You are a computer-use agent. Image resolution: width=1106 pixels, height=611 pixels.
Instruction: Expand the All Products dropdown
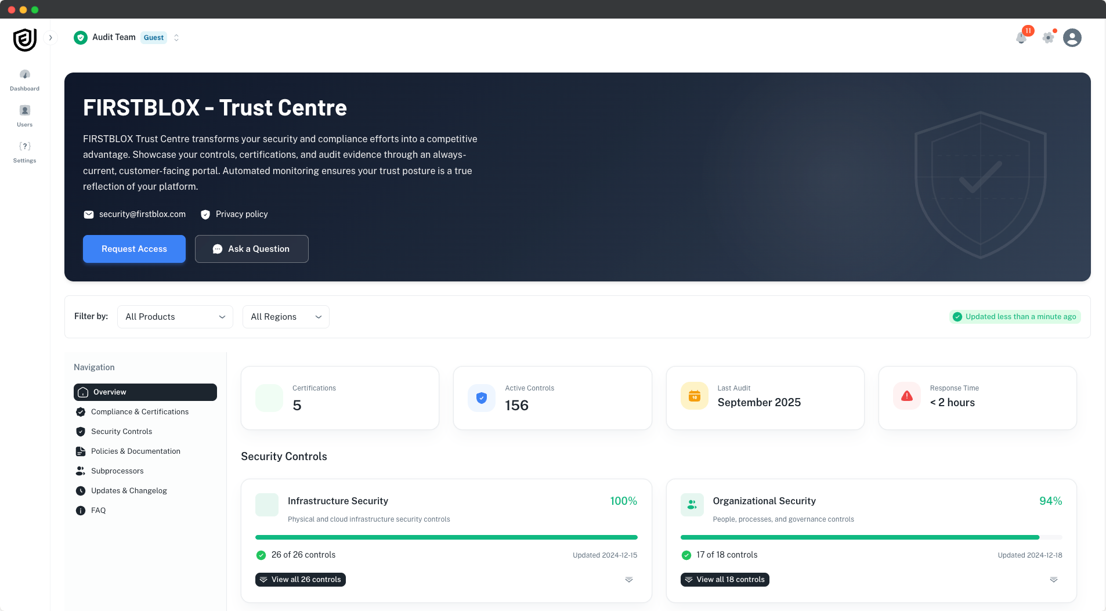(175, 316)
